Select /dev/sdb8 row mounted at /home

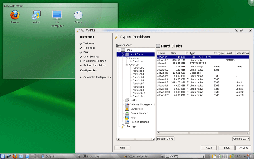tap(203, 86)
